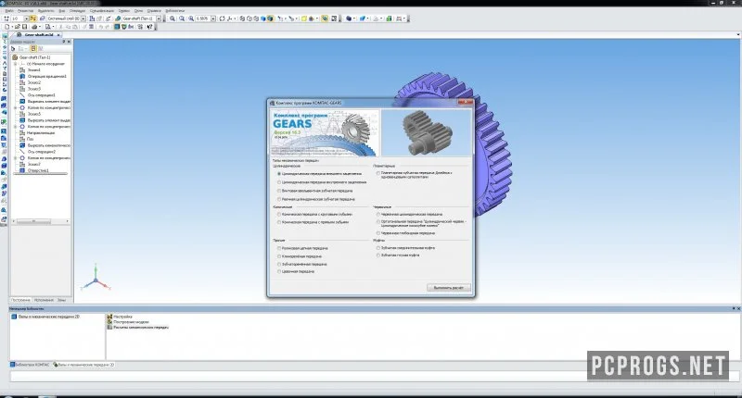Open the Gear-shaft (Тел-1) toolbar dropdown
The height and width of the screenshot is (398, 742).
pos(159,19)
